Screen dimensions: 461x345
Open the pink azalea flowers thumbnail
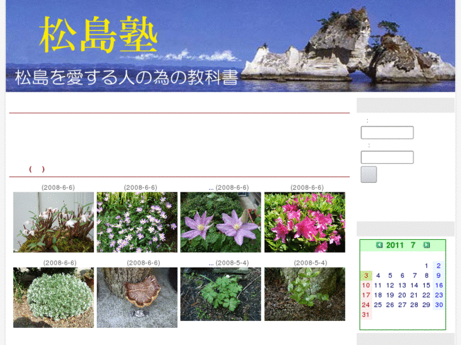(304, 222)
